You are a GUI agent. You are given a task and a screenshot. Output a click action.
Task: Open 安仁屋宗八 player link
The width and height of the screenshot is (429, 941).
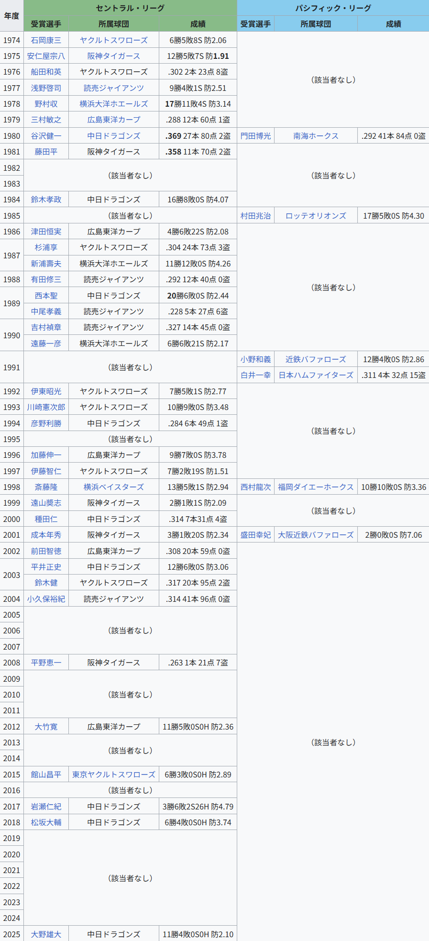pos(46,56)
